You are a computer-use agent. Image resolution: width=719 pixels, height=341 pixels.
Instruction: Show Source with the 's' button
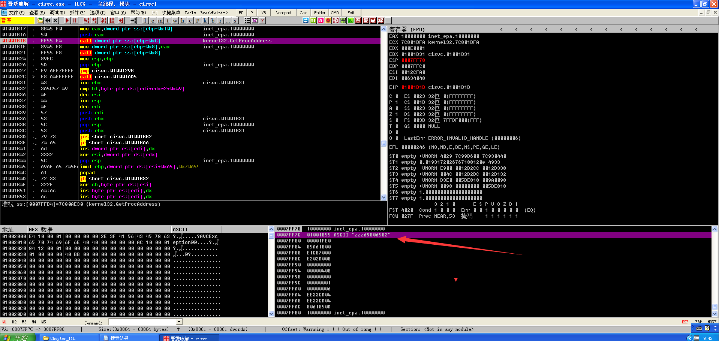235,20
